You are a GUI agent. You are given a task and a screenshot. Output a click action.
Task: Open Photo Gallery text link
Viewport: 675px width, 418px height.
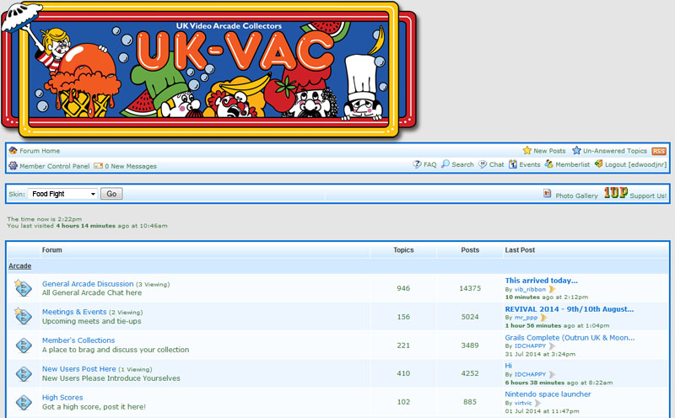point(576,196)
